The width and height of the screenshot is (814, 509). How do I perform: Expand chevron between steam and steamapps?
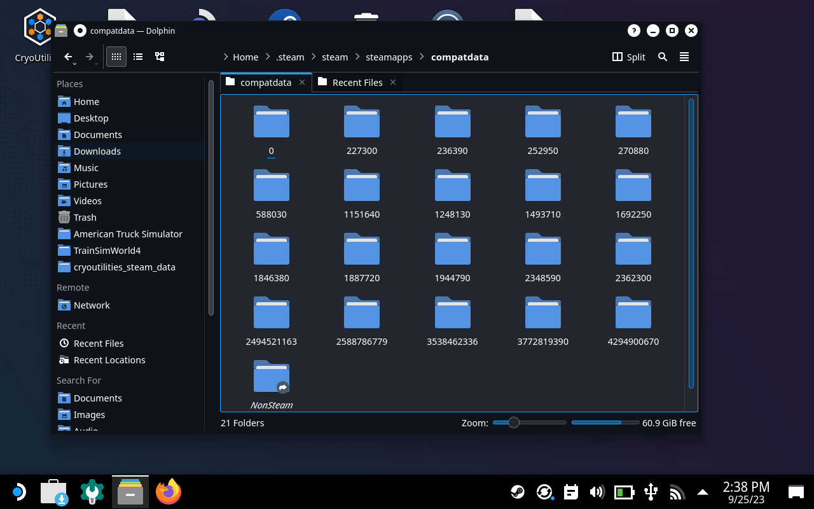(x=357, y=57)
